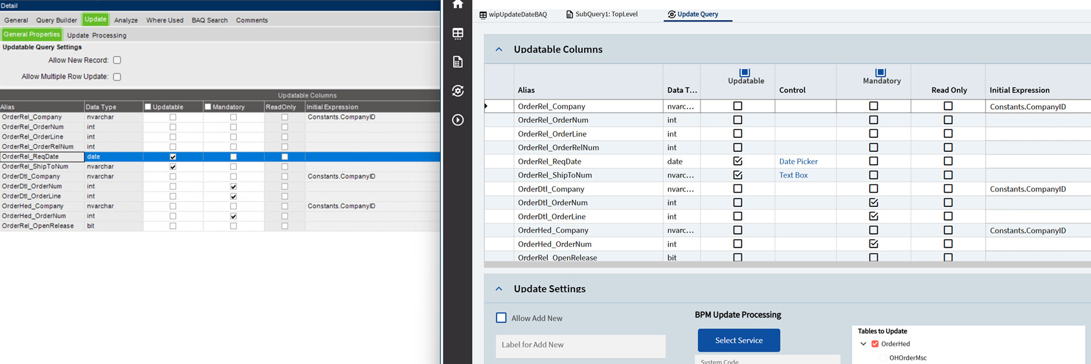Viewport: 1091px width, 364px height.
Task: Toggle the Updatable header checkbox in the left grid
Action: point(148,107)
